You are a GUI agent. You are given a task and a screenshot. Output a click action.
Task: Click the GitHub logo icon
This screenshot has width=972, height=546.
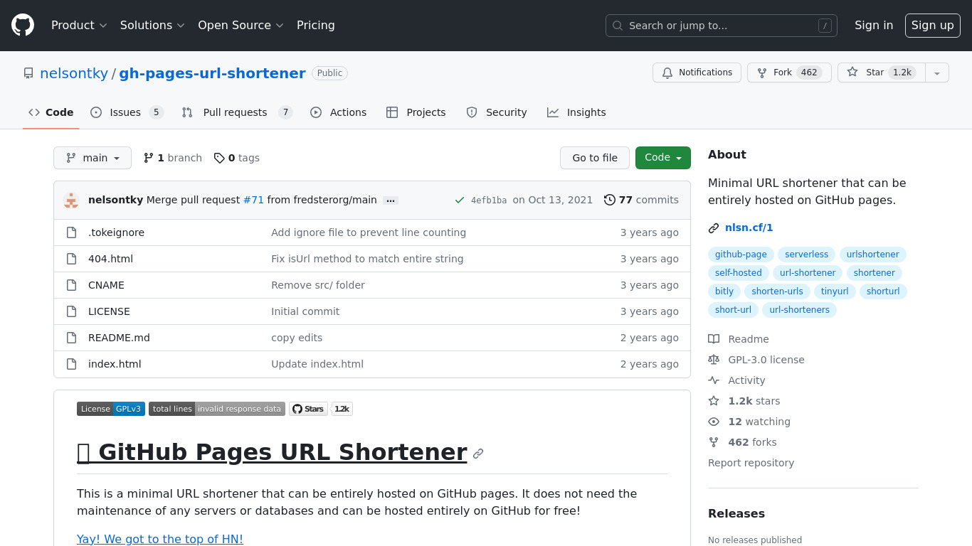tap(23, 26)
